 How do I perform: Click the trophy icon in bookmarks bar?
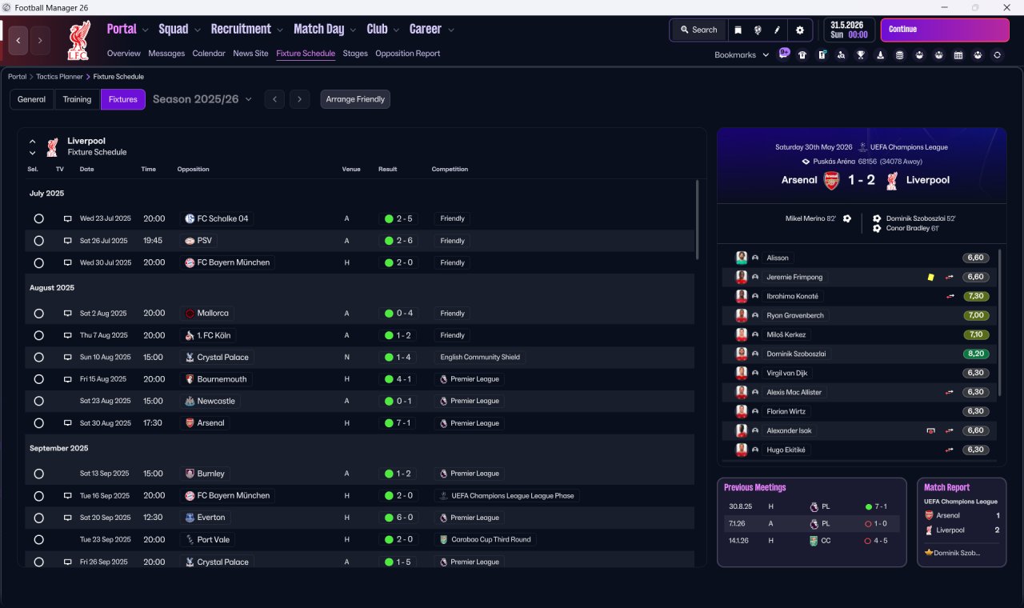tap(861, 55)
